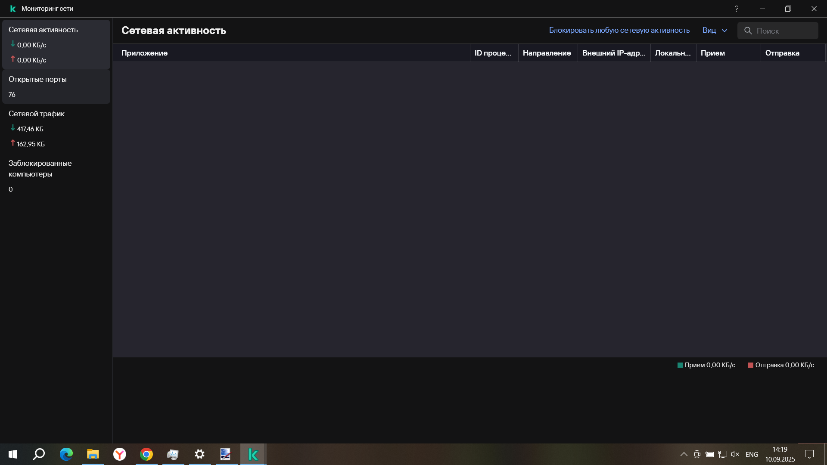The width and height of the screenshot is (827, 465).
Task: Show hidden tray icons chevron
Action: coord(684,454)
